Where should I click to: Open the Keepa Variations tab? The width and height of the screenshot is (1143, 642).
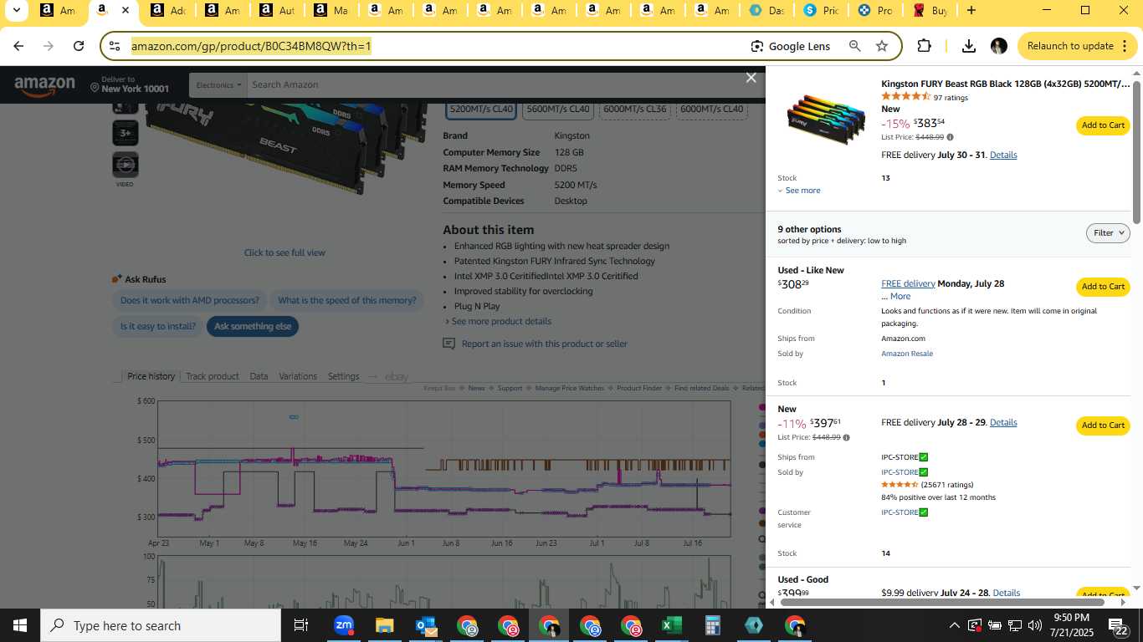pos(298,376)
